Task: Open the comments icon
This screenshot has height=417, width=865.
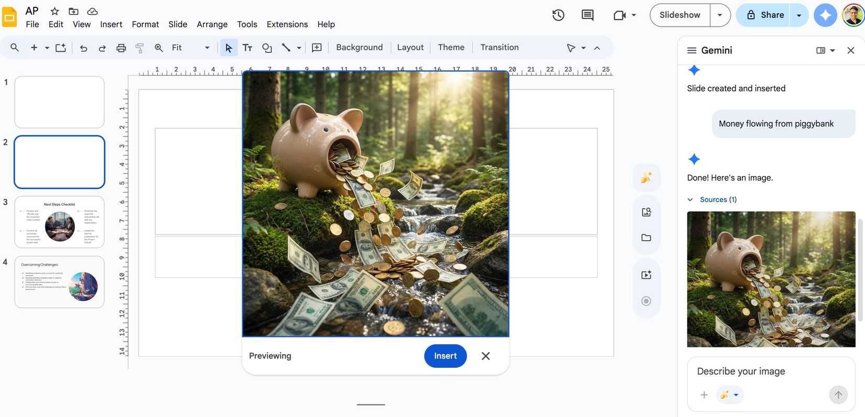Action: coord(588,15)
